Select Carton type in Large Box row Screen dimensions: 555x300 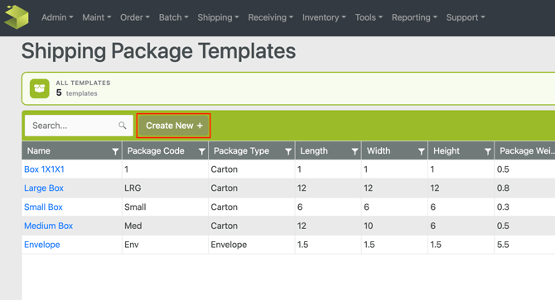coord(251,188)
